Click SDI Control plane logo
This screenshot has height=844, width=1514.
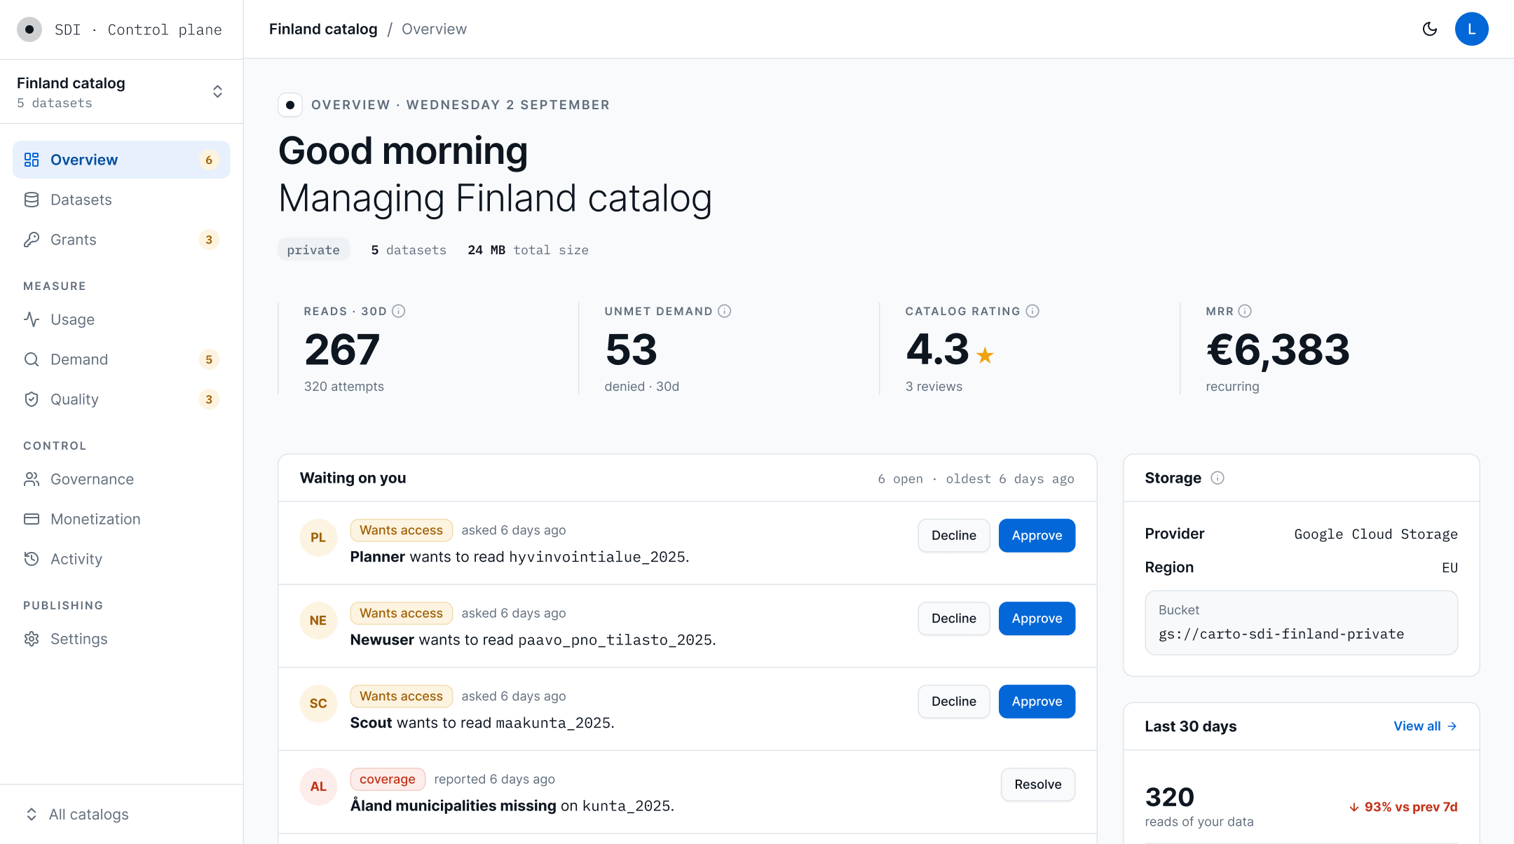click(x=29, y=29)
